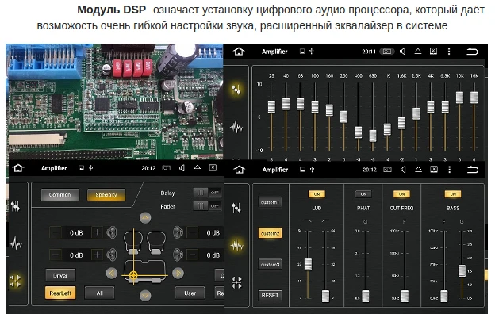Increase rear-left speaker gain with plus
This screenshot has width=495, height=314.
(98, 255)
